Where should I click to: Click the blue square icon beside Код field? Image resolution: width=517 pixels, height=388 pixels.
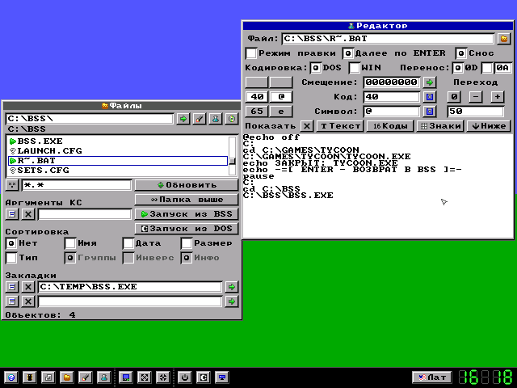click(429, 97)
